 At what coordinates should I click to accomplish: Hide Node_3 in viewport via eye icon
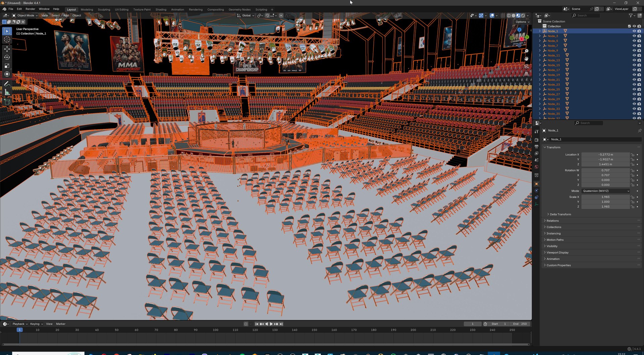(x=634, y=36)
